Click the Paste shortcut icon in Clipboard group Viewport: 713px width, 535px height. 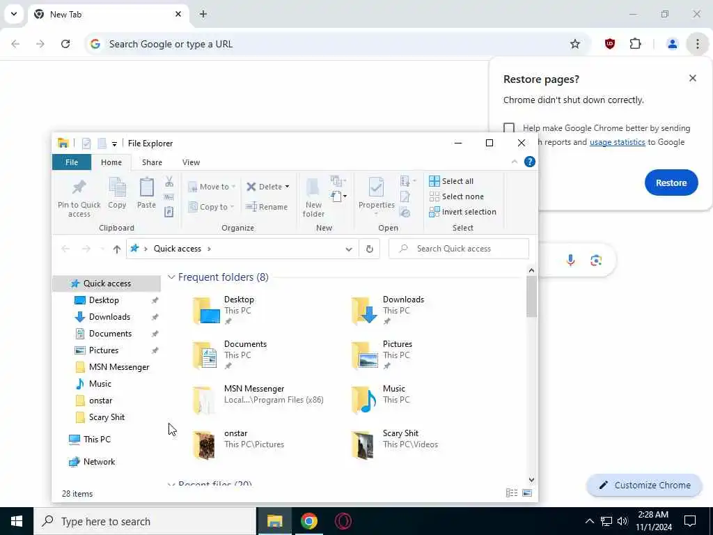(x=169, y=212)
